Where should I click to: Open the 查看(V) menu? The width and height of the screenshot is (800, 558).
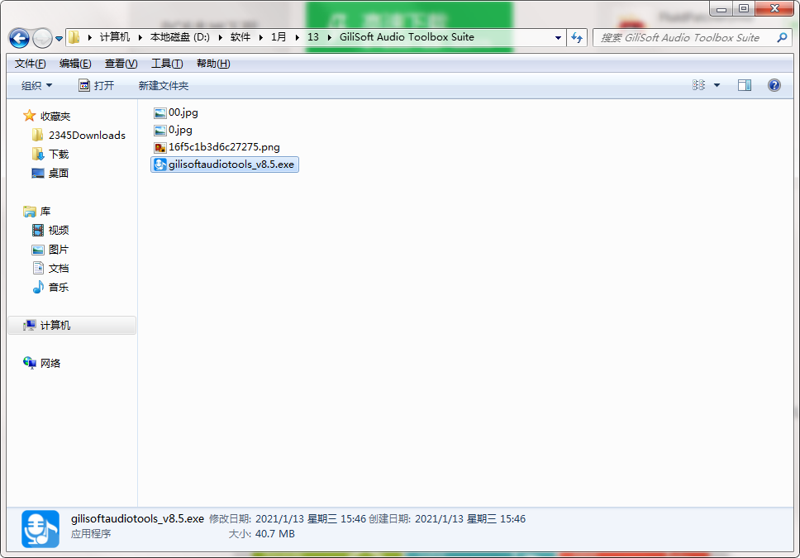121,64
